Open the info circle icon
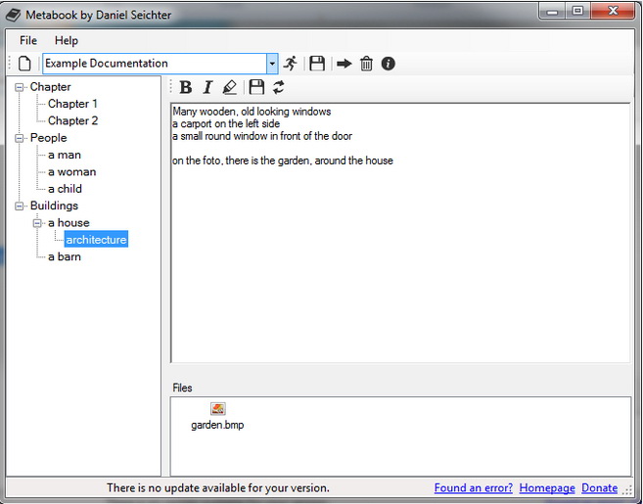The width and height of the screenshot is (643, 504). (x=388, y=64)
